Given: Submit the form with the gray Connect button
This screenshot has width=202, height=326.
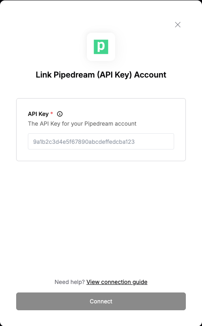Looking at the screenshot, I should 101,301.
